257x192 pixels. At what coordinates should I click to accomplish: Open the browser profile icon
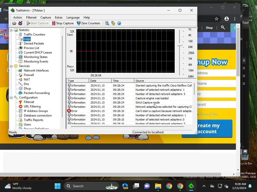click(227, 19)
